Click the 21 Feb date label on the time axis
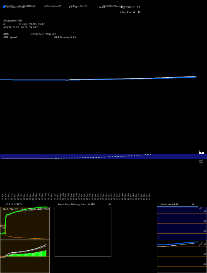 click(2, 196)
